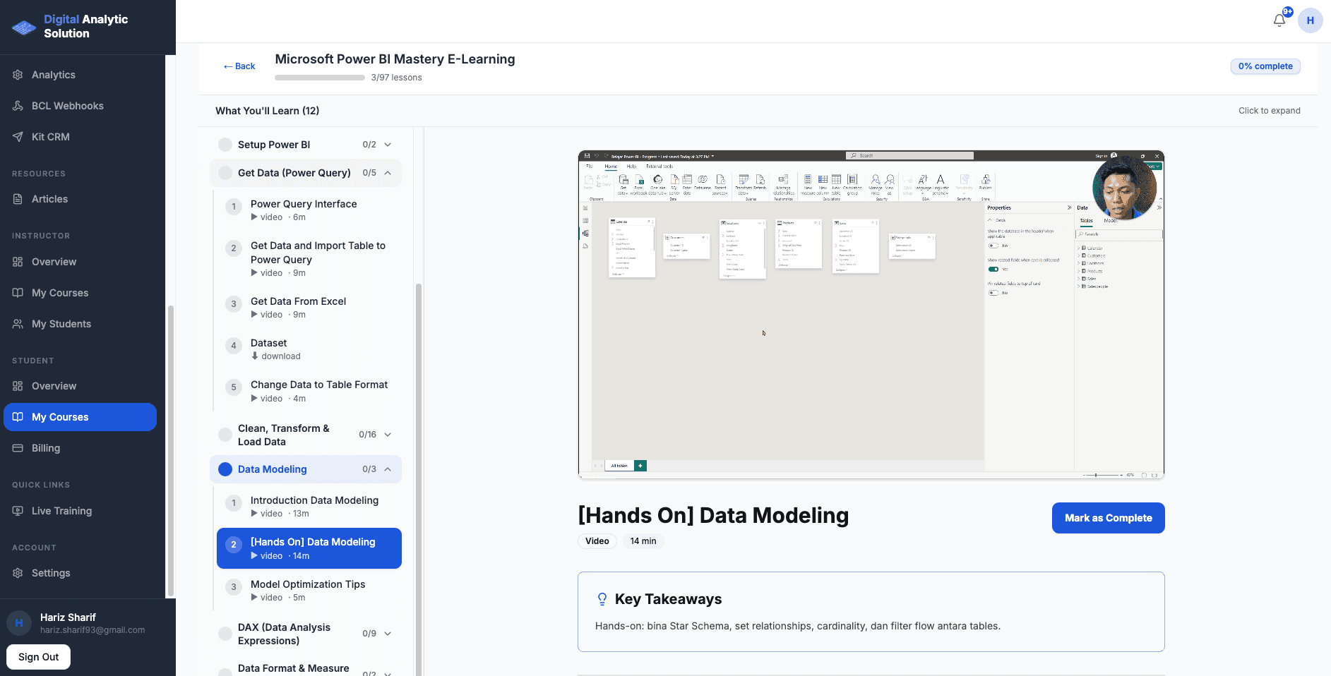Select the [Hands On] Data Modeling lesson
Screen dimensions: 1331x676
point(309,548)
